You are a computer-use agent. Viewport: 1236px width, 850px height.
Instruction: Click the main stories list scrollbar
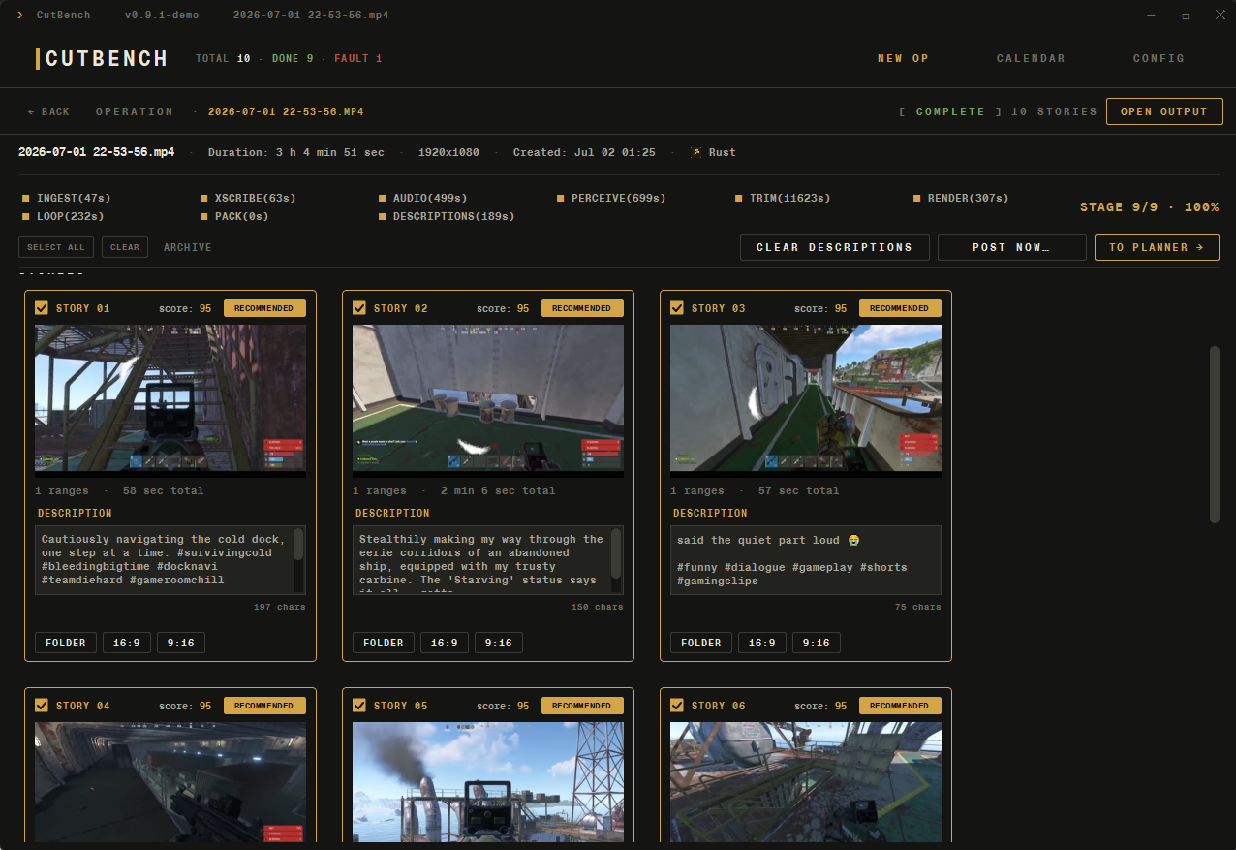[1215, 434]
